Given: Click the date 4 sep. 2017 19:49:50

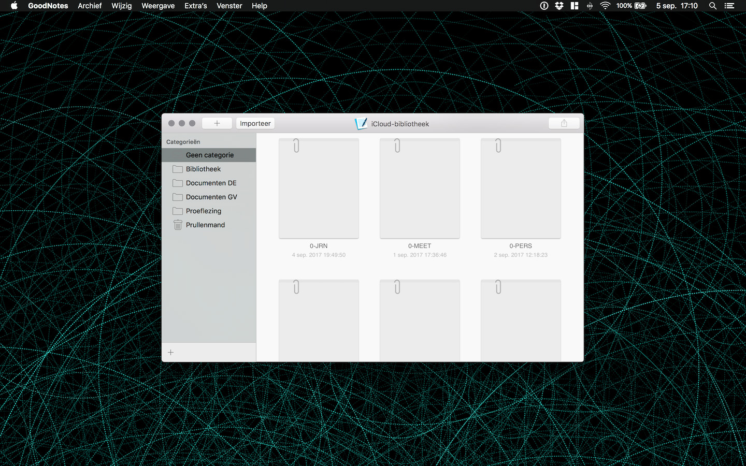Looking at the screenshot, I should (319, 255).
